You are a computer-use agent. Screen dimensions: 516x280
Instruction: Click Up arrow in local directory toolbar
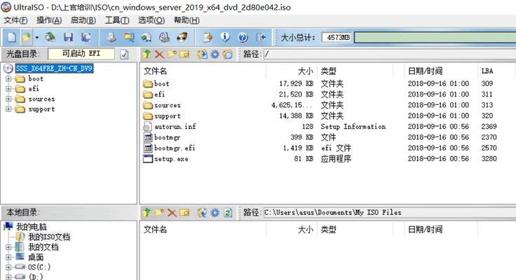(x=147, y=212)
